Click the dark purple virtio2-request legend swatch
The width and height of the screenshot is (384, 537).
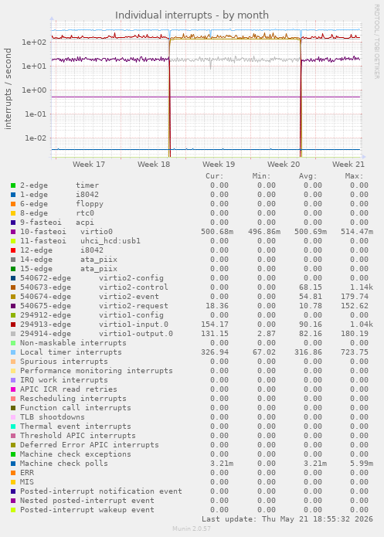(x=13, y=306)
